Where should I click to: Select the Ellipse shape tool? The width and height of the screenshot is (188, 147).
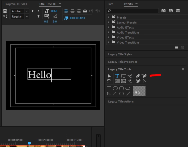pos(121,93)
